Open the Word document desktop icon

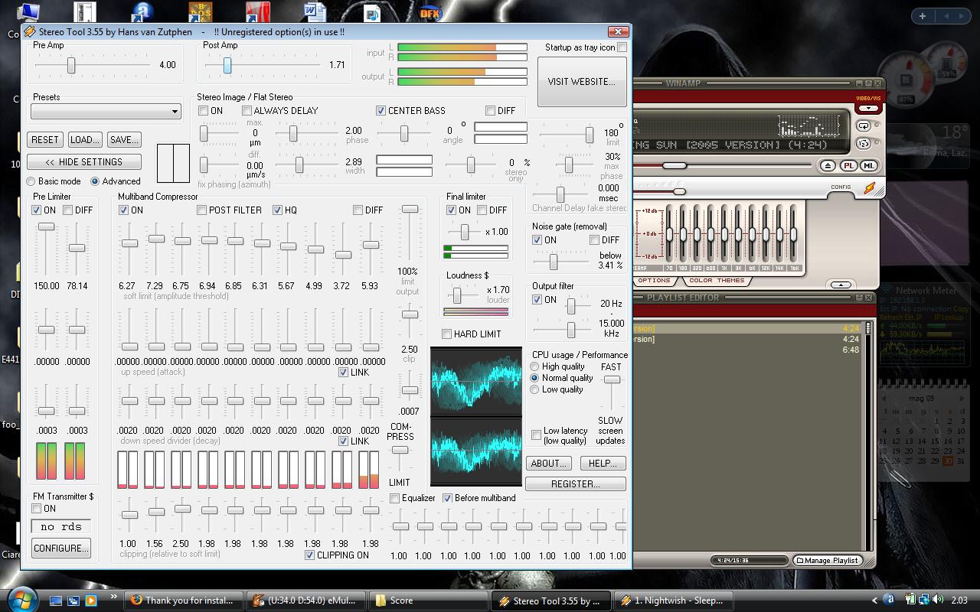[x=315, y=12]
